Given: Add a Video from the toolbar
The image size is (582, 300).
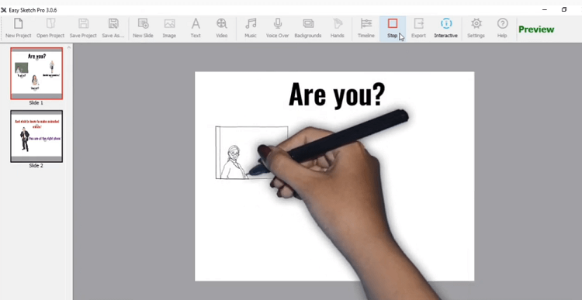Looking at the screenshot, I should [x=222, y=28].
